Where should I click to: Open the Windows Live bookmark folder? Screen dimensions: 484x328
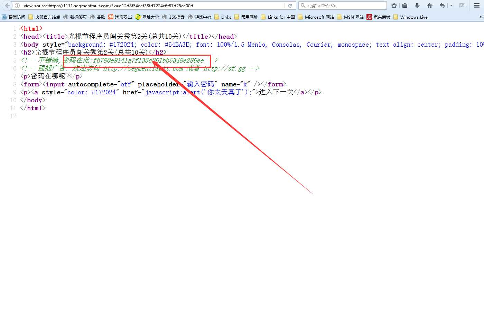(x=411, y=17)
